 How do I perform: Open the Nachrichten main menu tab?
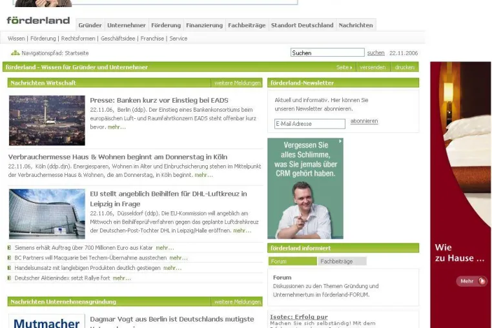click(356, 25)
